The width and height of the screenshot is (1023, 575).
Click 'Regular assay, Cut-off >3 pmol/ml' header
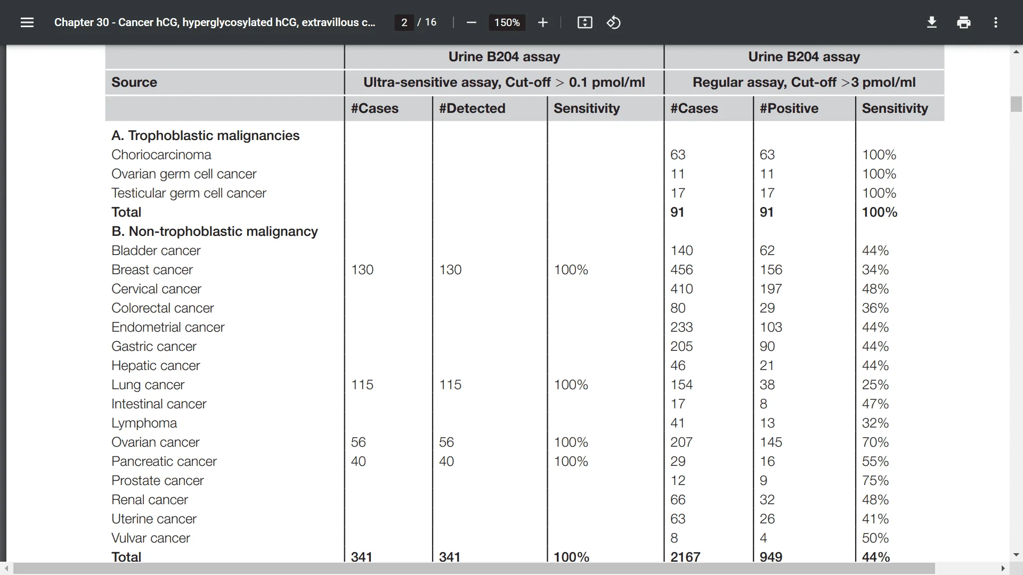[x=804, y=82]
